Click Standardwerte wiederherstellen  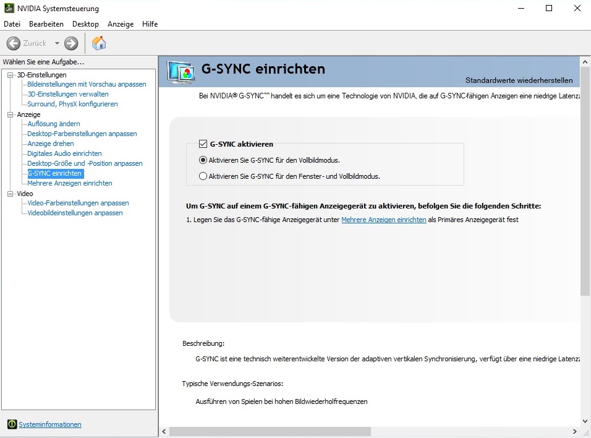(519, 80)
